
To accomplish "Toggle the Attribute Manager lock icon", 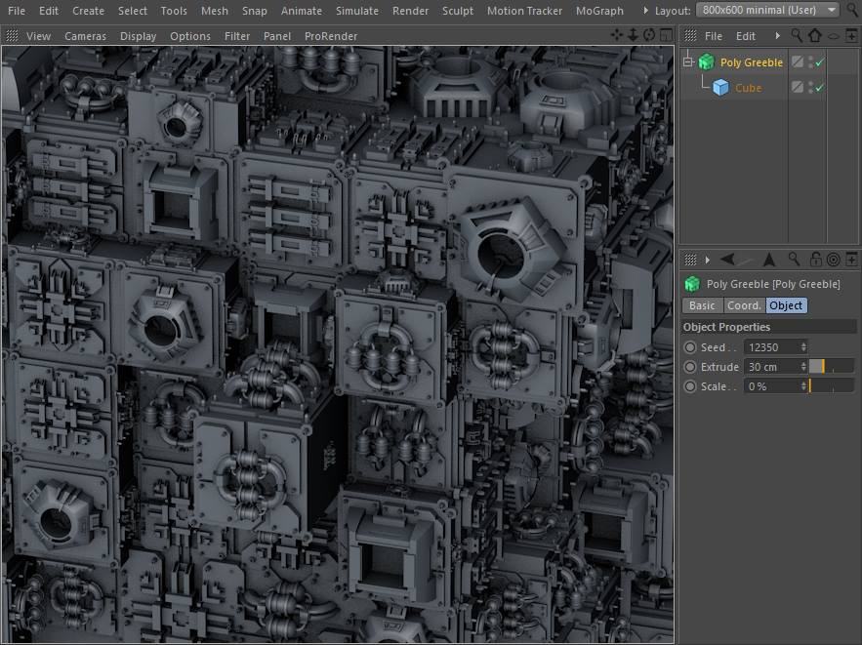I will [816, 260].
